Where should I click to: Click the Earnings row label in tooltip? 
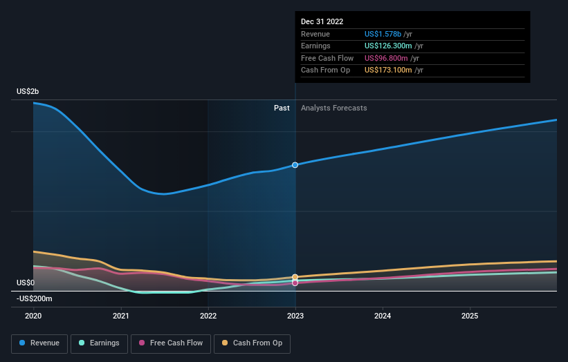click(315, 46)
